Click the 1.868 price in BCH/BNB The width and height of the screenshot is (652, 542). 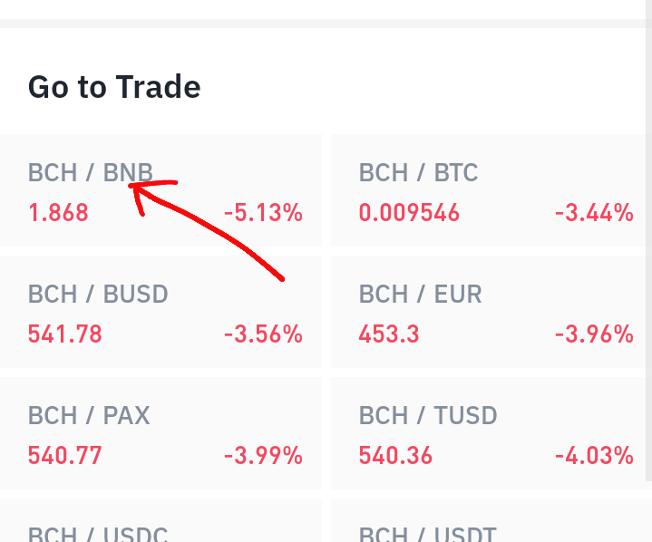58,213
